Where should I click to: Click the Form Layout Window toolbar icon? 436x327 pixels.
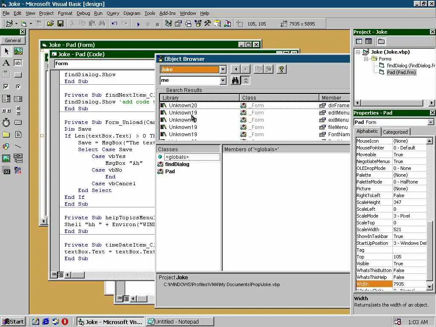pyautogui.click(x=188, y=24)
